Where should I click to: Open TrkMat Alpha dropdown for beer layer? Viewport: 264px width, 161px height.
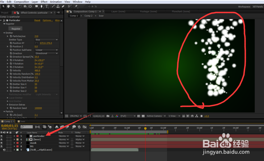pos(80,139)
